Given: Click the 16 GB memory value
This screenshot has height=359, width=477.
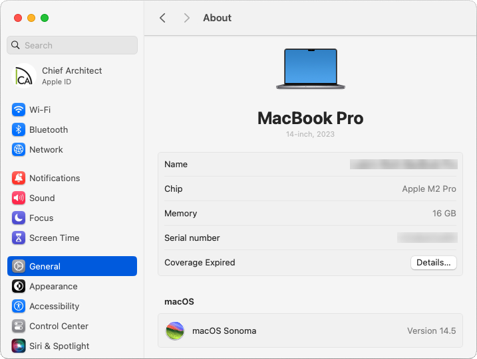Looking at the screenshot, I should (x=444, y=213).
